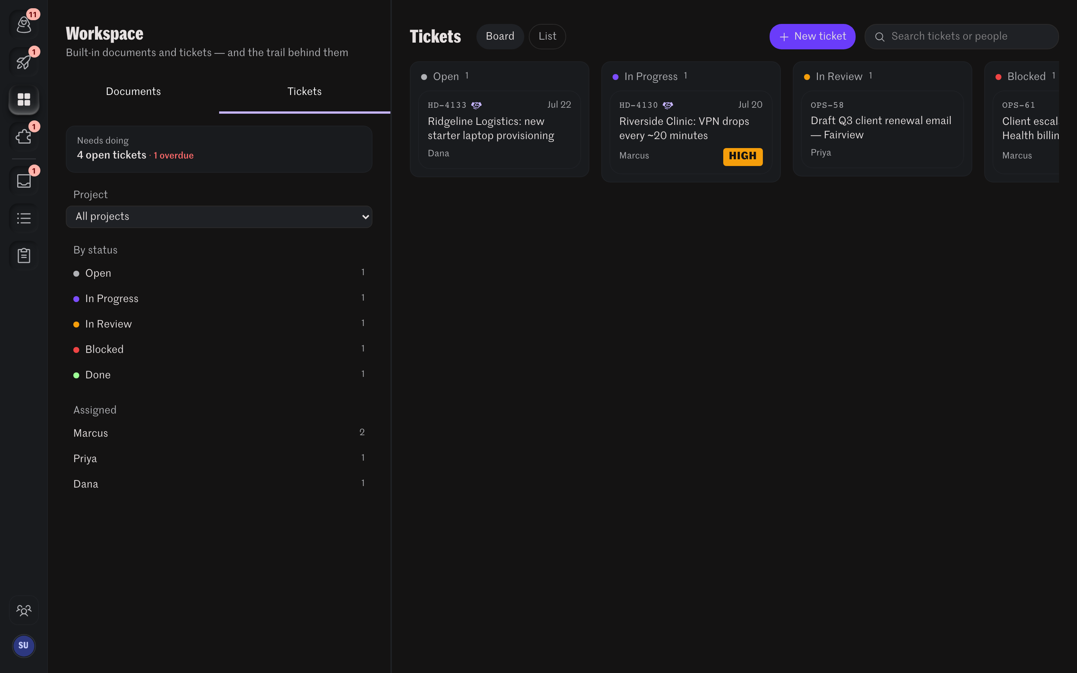The width and height of the screenshot is (1077, 673).
Task: Open the team people icon
Action: coord(24,610)
